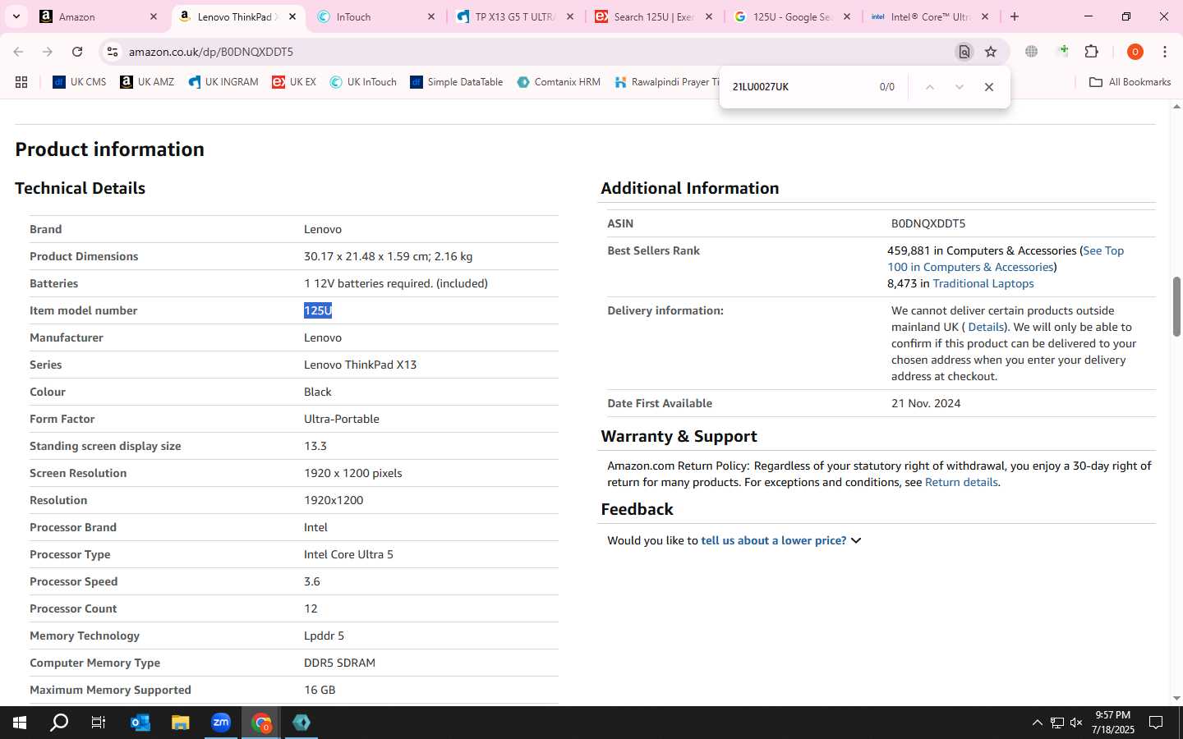Switch to the TP X13 G5 T ULTR tab
The width and height of the screenshot is (1183, 739).
(516, 16)
